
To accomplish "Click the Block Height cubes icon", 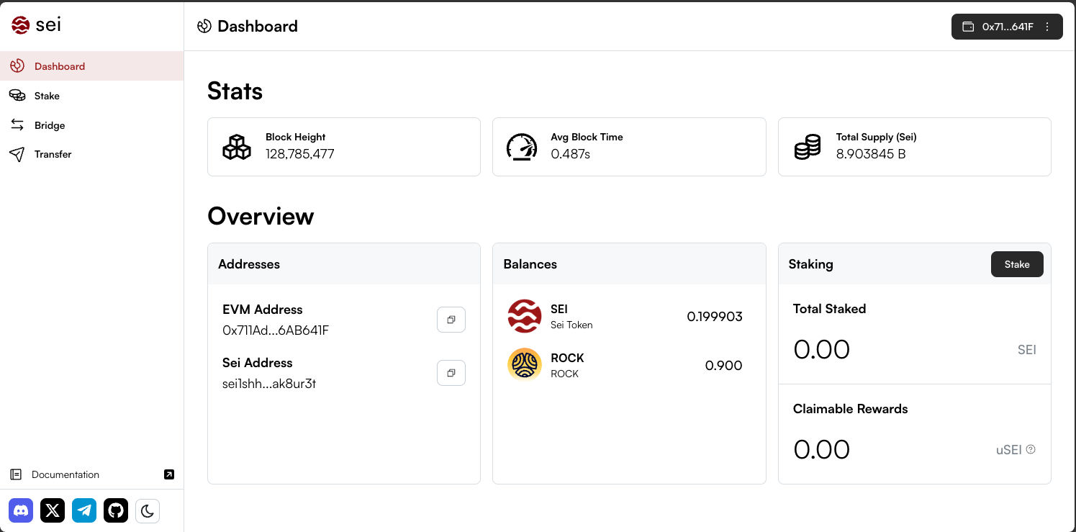I will tap(237, 147).
